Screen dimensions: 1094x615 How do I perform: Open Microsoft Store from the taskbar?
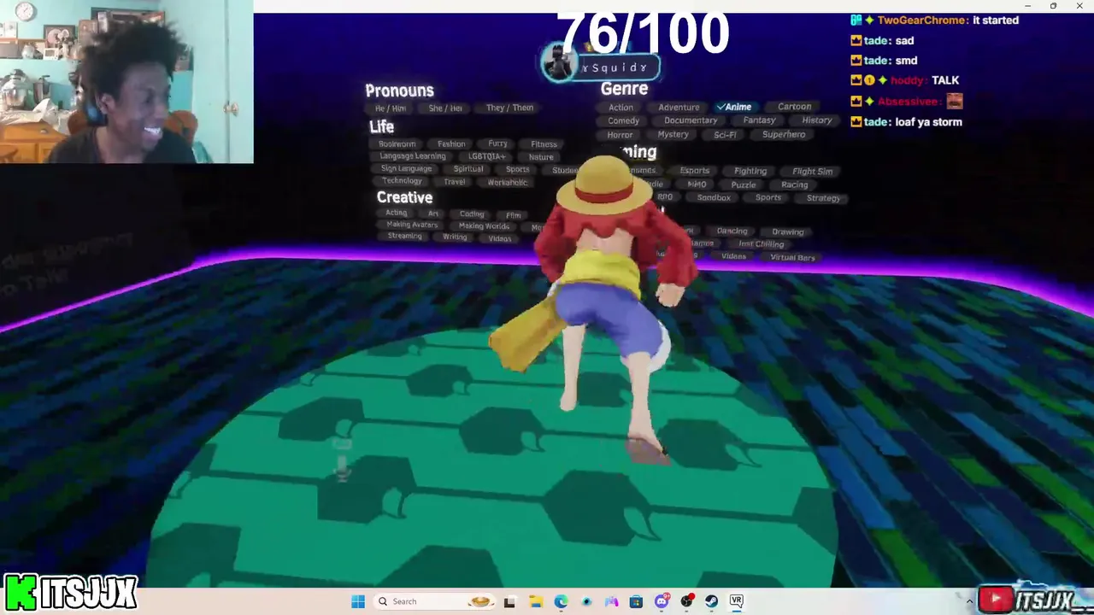point(636,601)
